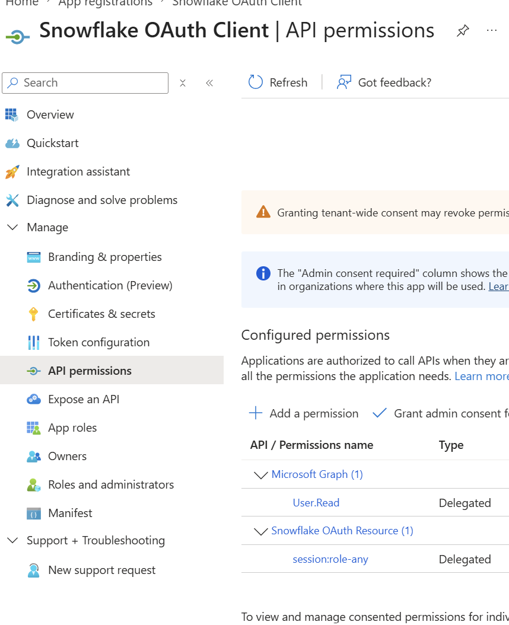Open Overview in the sidebar
Screen dimensions: 509x625
[50, 115]
